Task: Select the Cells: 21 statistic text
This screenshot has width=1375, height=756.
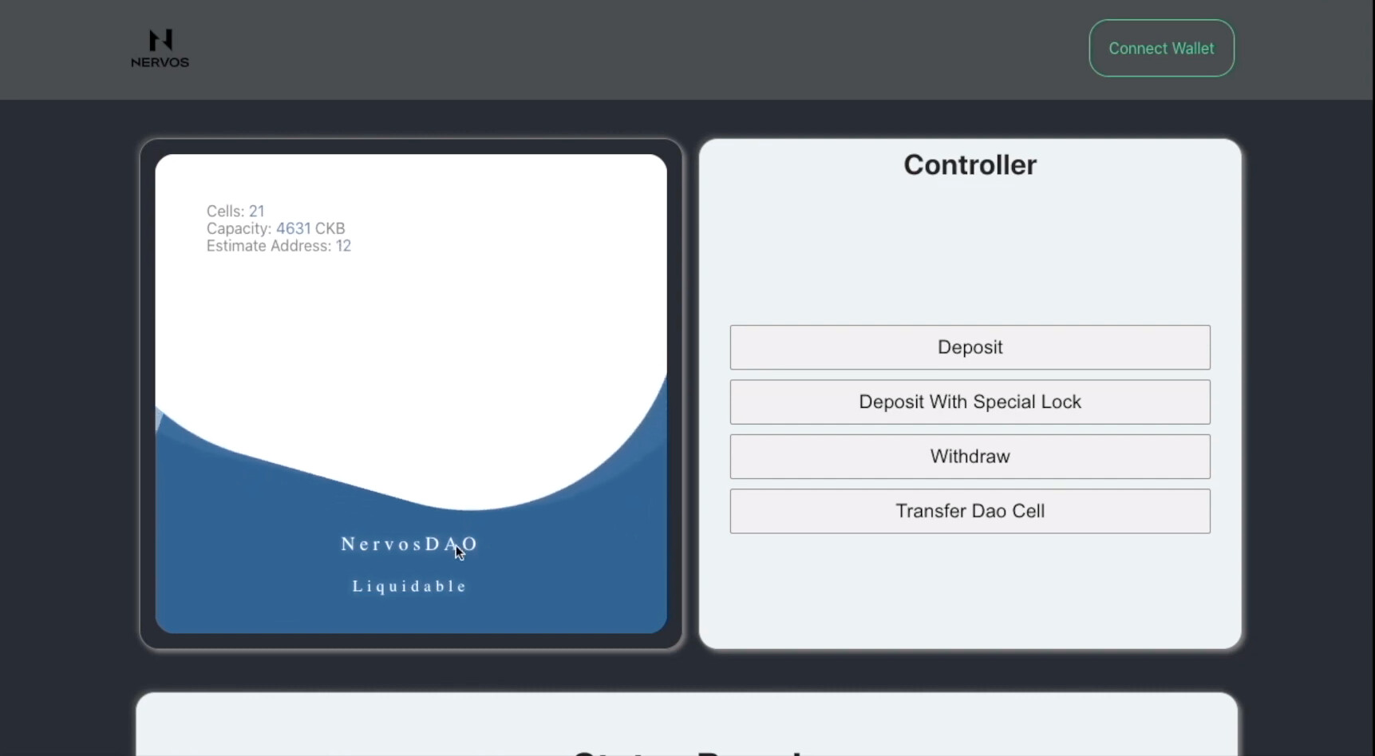Action: 235,212
